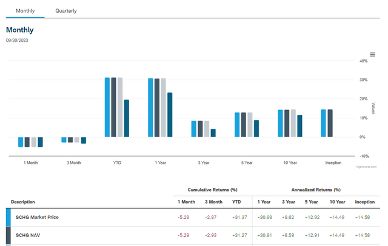Open the Highcharts.com credit link

pyautogui.click(x=366, y=166)
